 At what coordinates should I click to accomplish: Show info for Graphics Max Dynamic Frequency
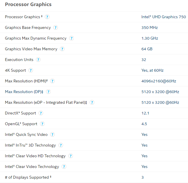71,38
